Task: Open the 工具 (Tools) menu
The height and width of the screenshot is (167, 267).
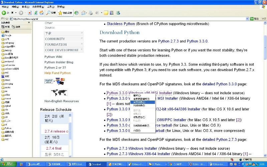Action: 51,7
